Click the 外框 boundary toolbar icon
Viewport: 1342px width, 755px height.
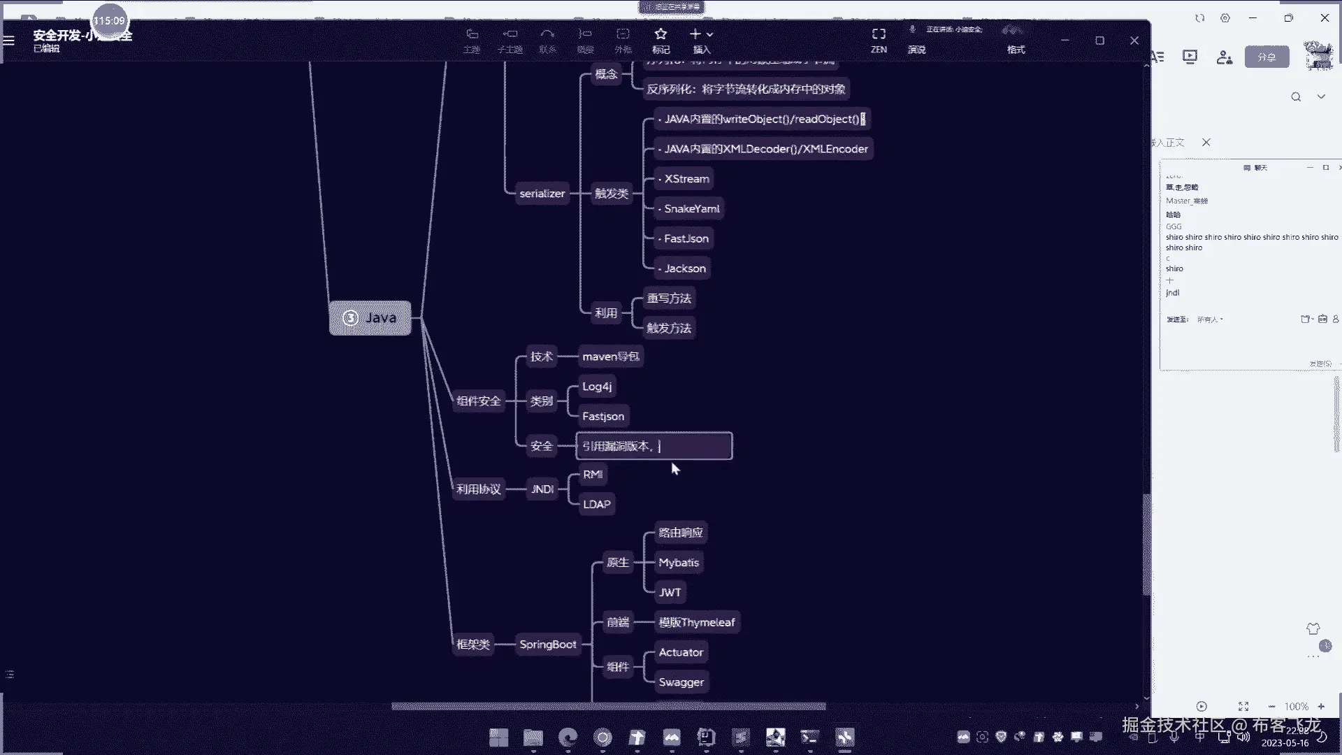(x=623, y=34)
